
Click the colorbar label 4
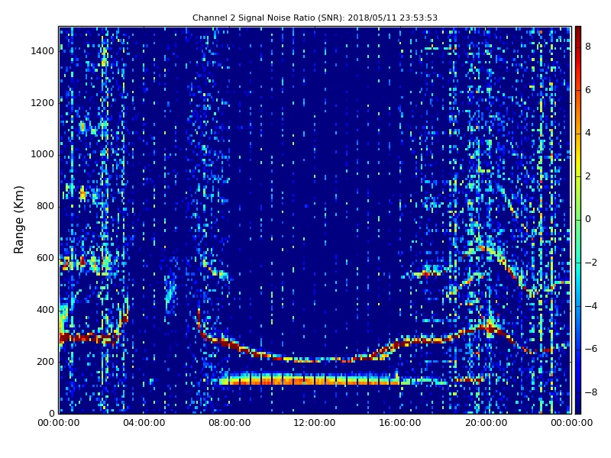(588, 133)
